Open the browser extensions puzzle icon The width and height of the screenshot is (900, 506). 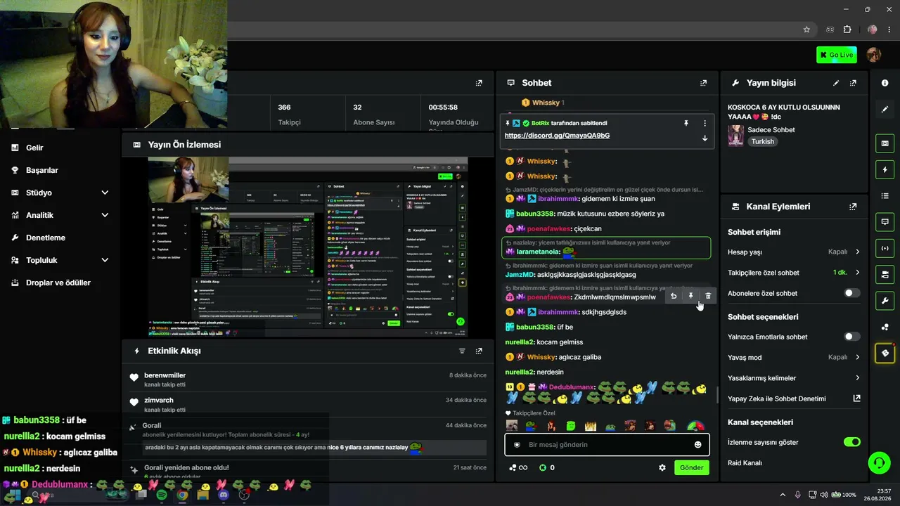click(x=847, y=30)
